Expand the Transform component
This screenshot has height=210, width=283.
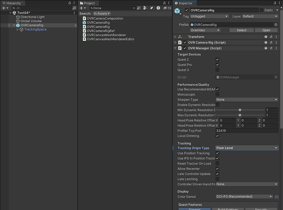coord(174,37)
